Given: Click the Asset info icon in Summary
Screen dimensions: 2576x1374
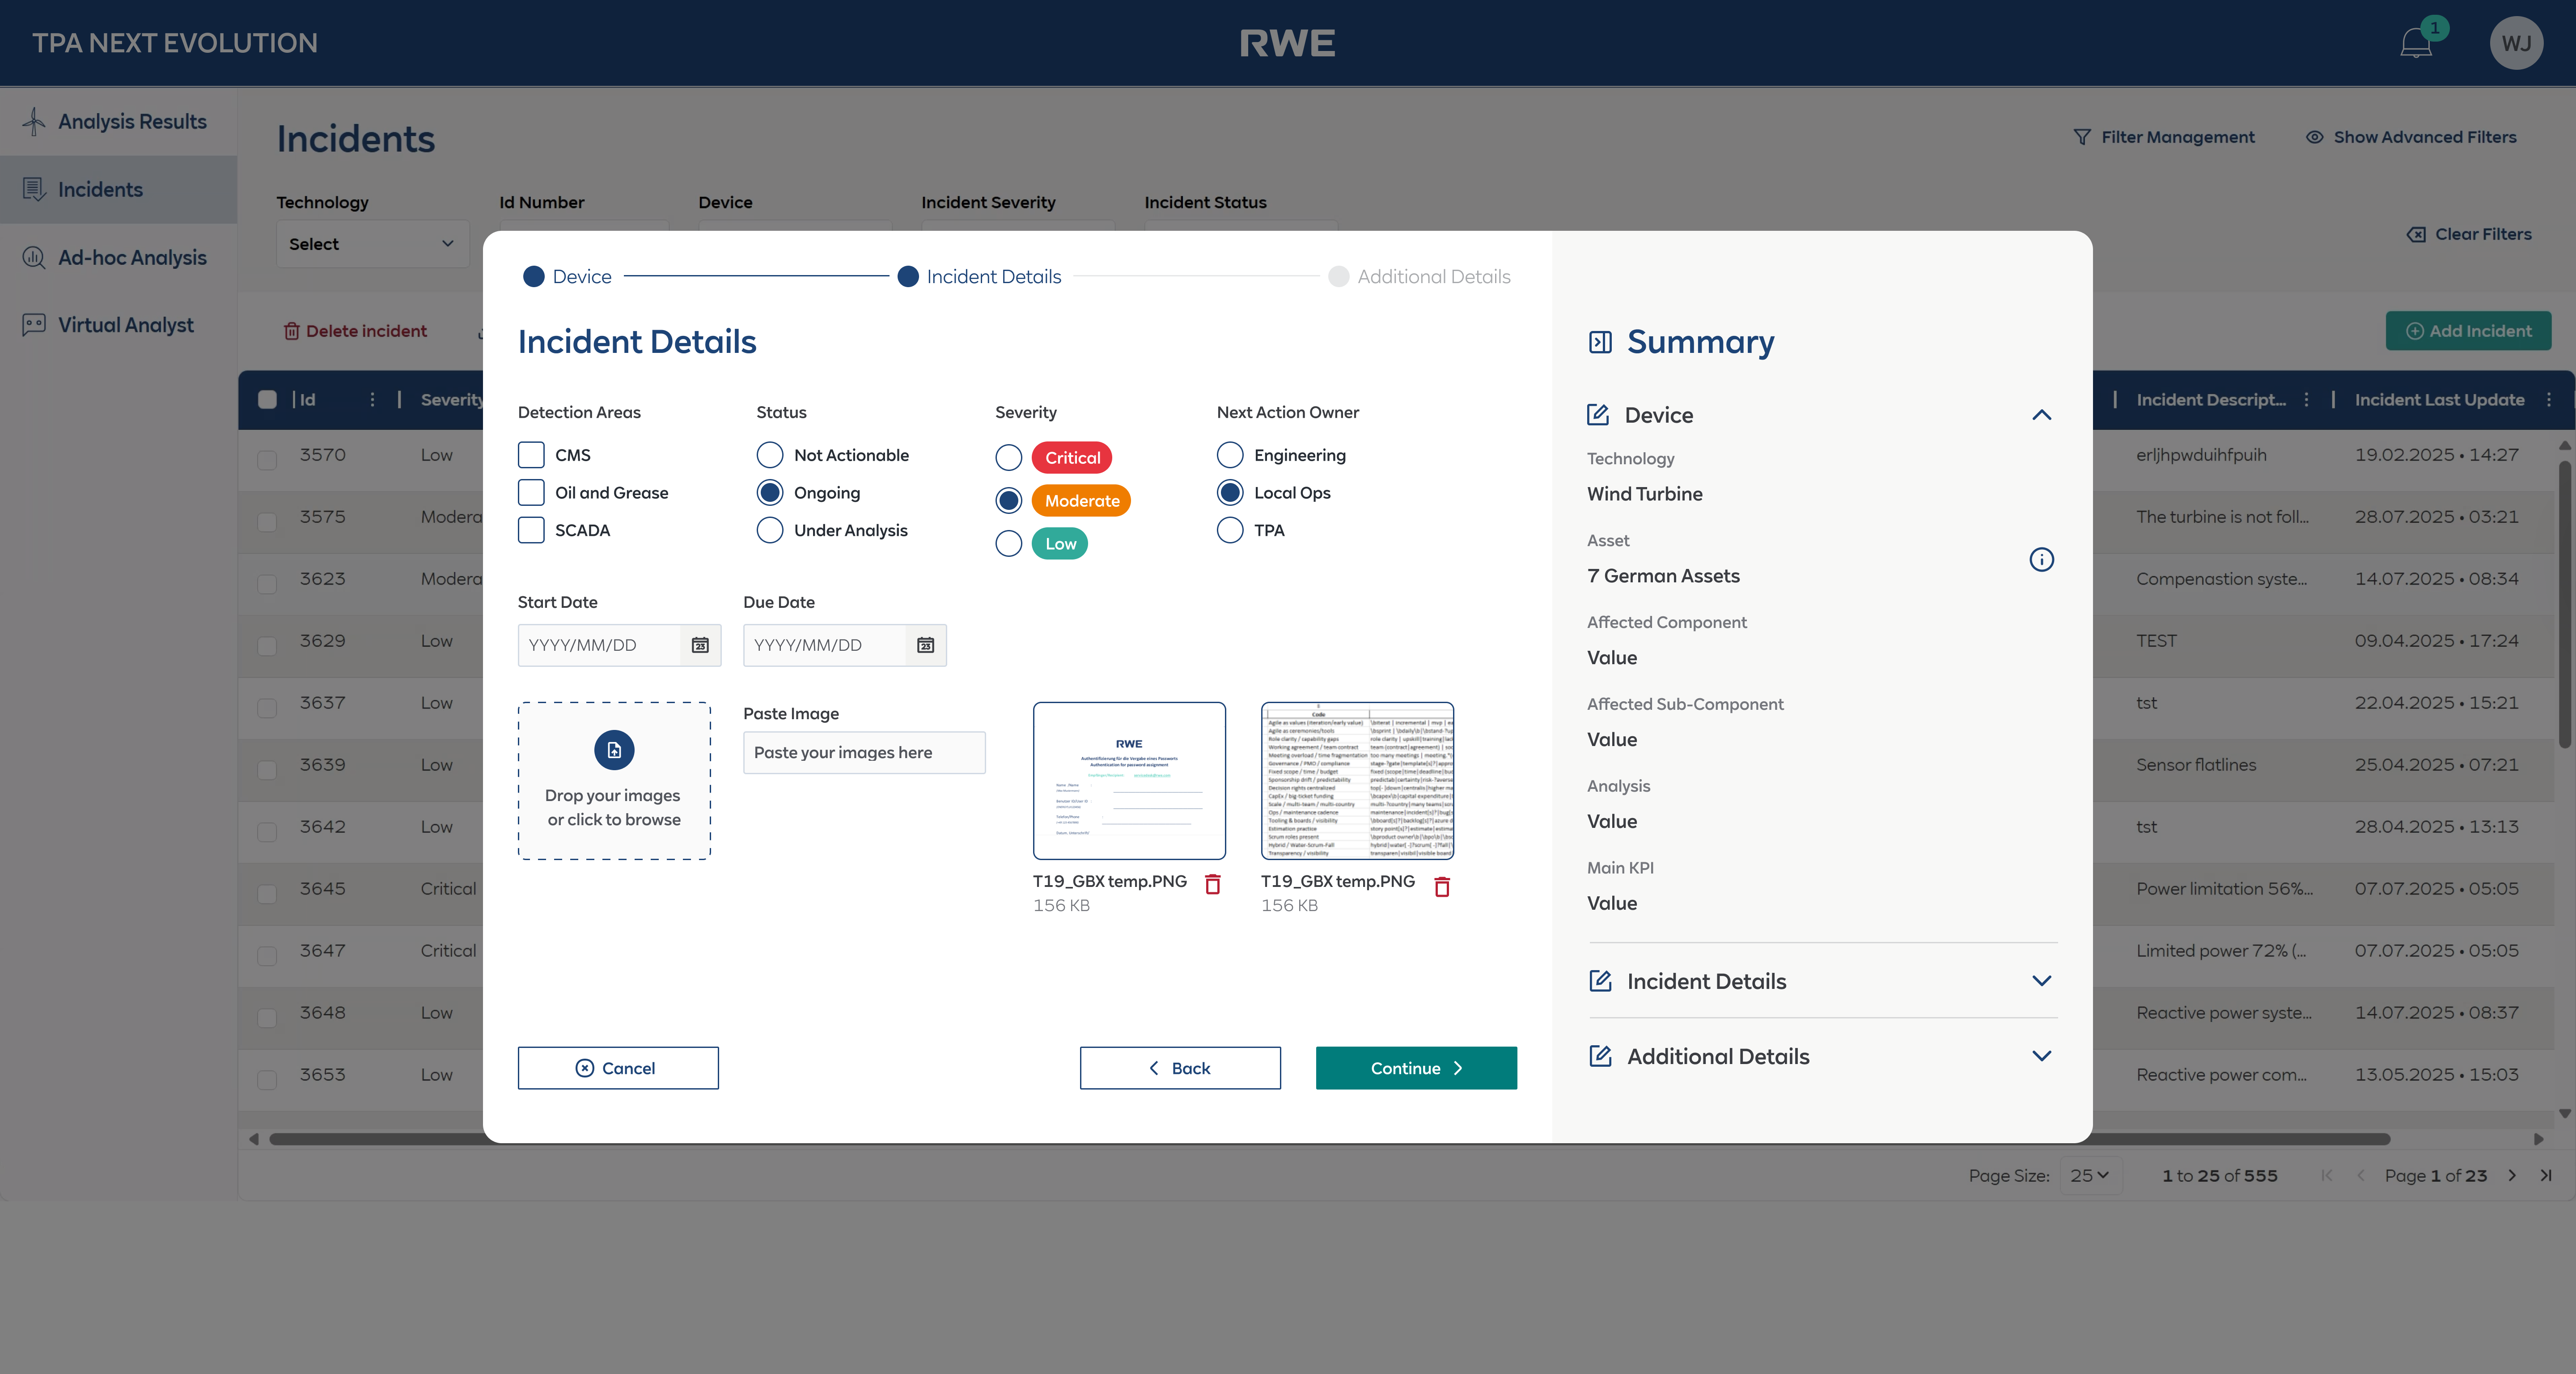Looking at the screenshot, I should click(2041, 559).
